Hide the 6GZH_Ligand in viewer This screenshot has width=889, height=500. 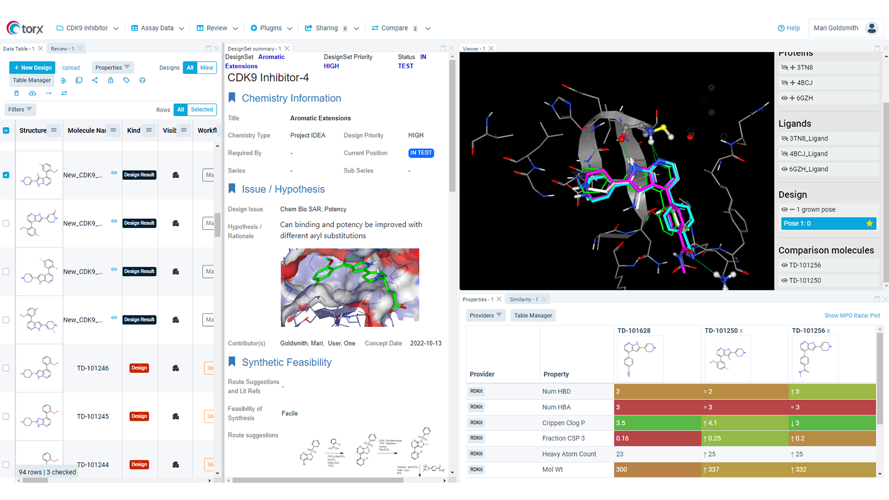(785, 169)
